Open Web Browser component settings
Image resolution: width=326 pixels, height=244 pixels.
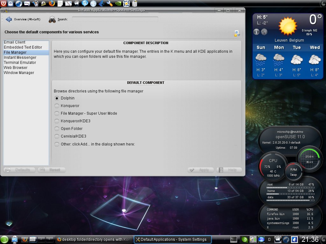[26, 68]
